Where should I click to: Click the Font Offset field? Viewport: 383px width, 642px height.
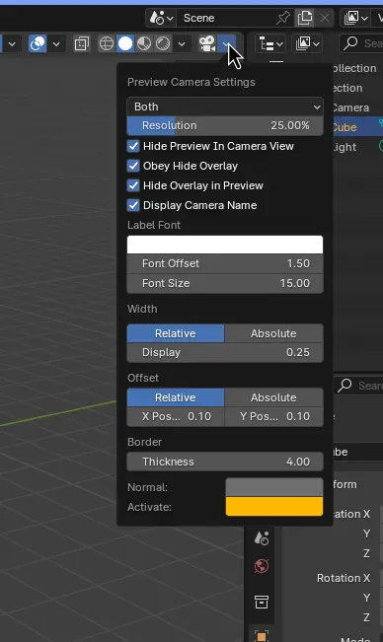225,263
